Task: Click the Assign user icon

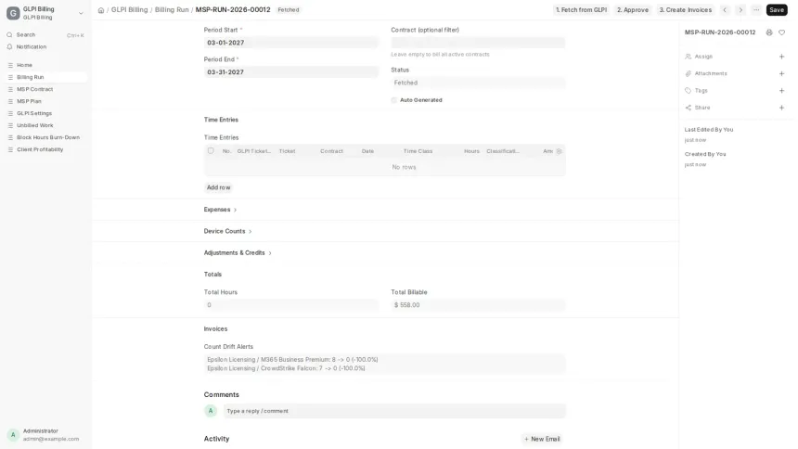Action: pyautogui.click(x=689, y=57)
